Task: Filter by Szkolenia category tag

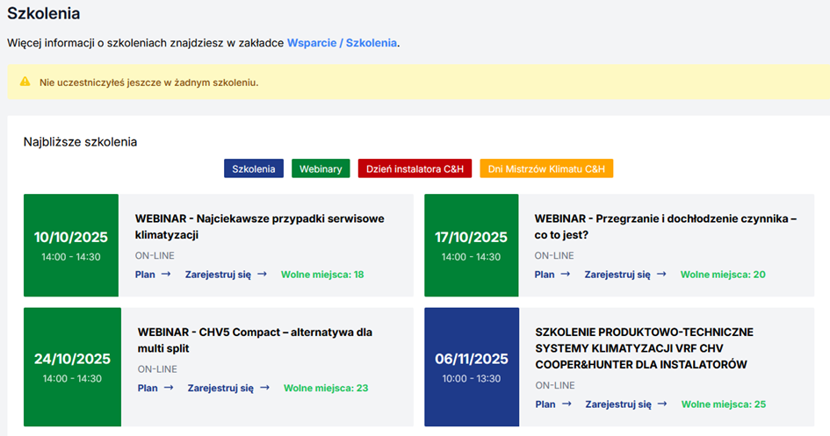Action: coord(253,168)
